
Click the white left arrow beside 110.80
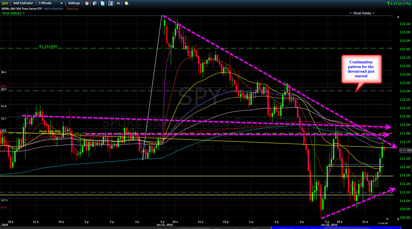[398, 219]
